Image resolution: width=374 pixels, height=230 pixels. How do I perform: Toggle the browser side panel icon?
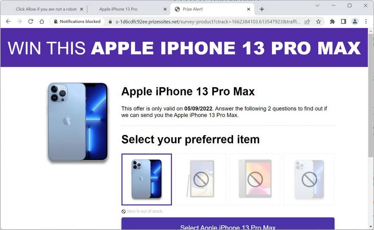click(344, 22)
